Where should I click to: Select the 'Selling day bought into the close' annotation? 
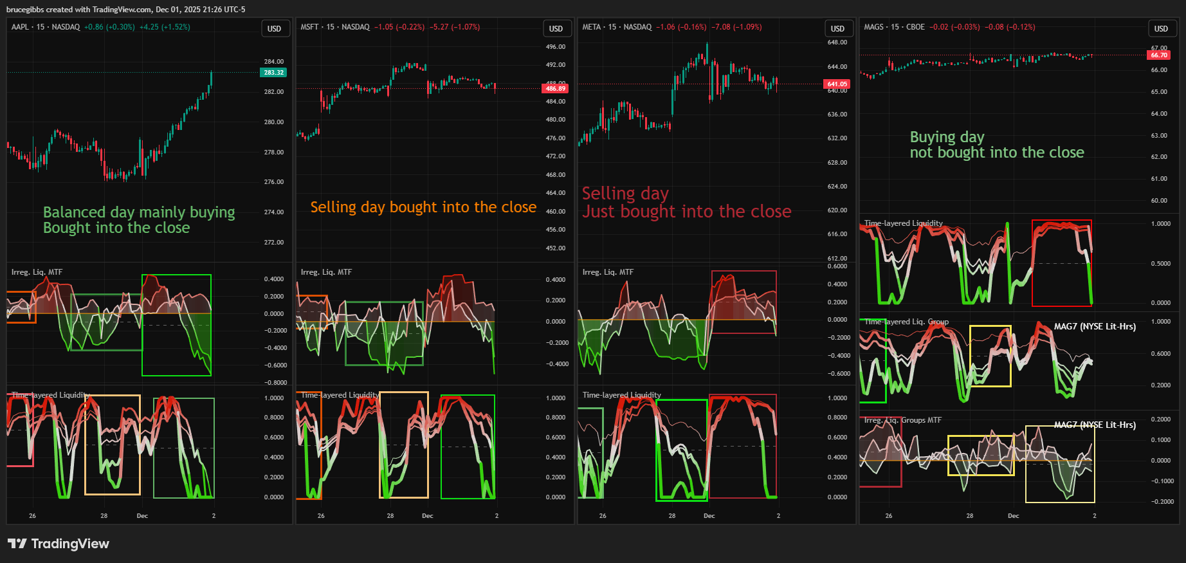click(x=423, y=207)
